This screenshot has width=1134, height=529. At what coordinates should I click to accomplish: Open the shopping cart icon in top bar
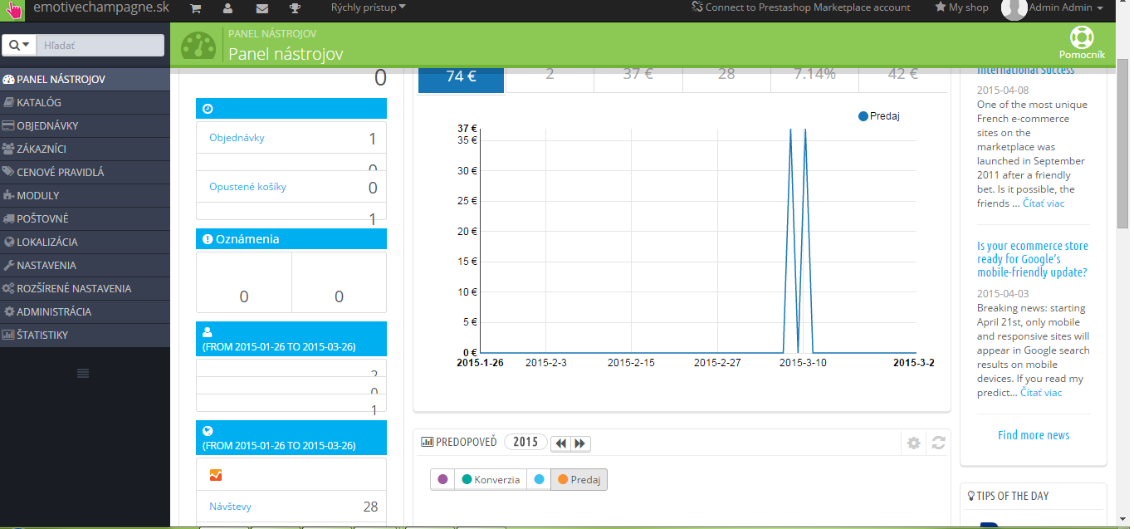coord(195,8)
